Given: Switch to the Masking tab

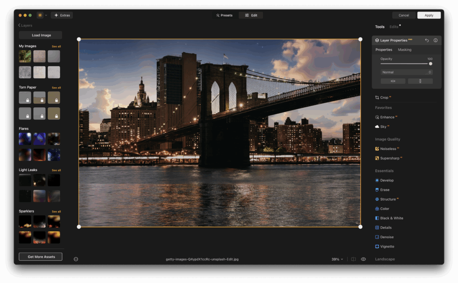Looking at the screenshot, I should click(404, 50).
